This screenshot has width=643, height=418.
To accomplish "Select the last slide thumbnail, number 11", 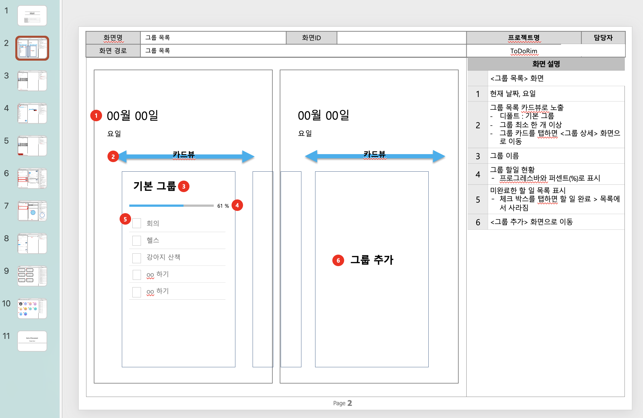I will tap(32, 341).
